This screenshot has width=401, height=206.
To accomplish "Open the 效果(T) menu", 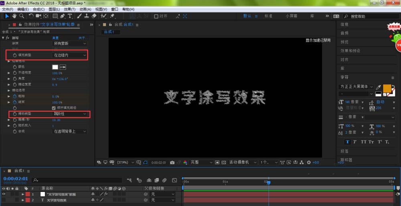I will 69,10.
